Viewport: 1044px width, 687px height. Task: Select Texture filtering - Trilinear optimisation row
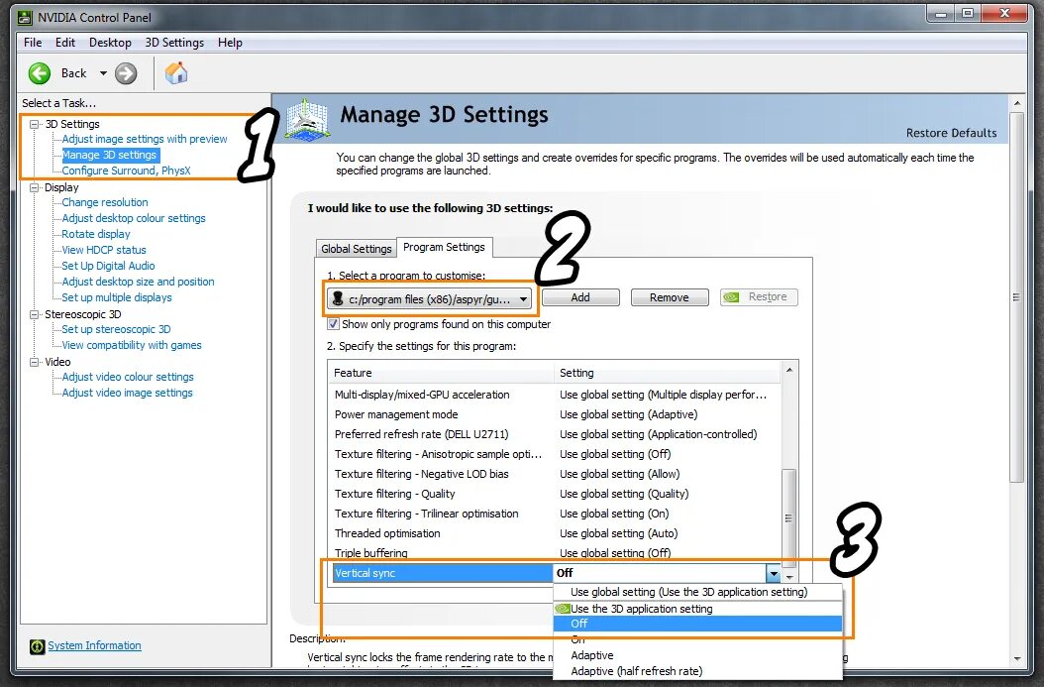[x=554, y=514]
